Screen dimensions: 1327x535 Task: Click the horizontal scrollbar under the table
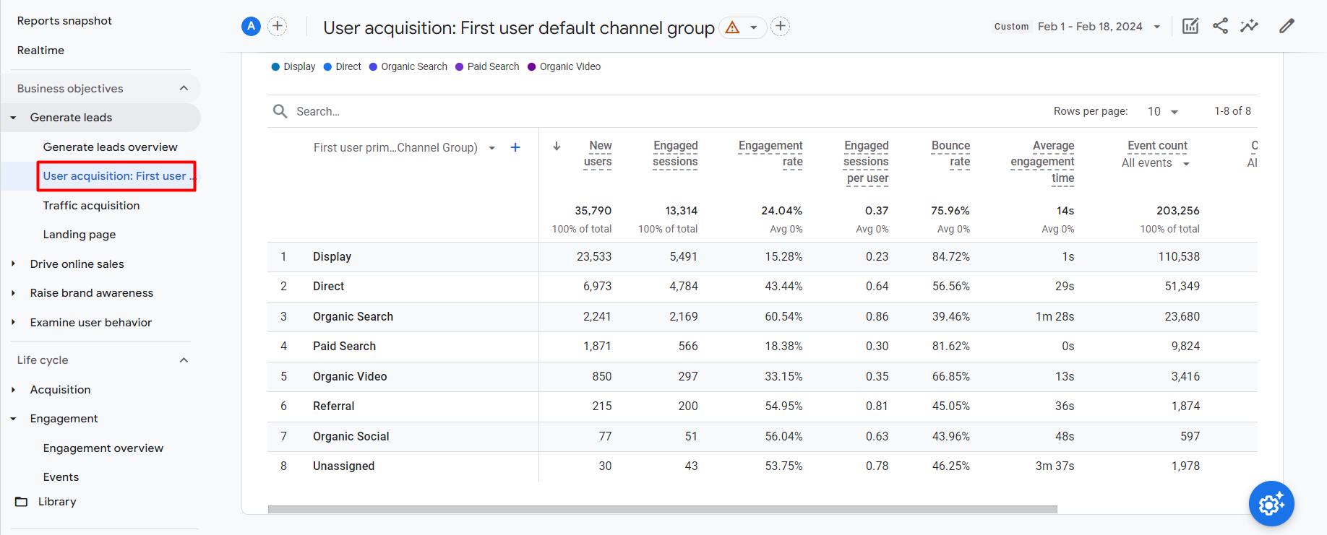(662, 509)
